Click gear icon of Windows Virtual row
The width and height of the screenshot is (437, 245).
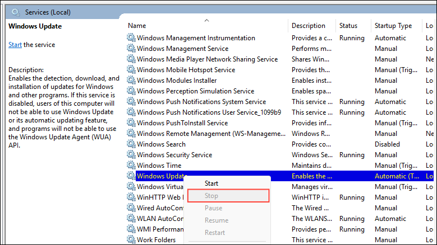tap(131, 186)
